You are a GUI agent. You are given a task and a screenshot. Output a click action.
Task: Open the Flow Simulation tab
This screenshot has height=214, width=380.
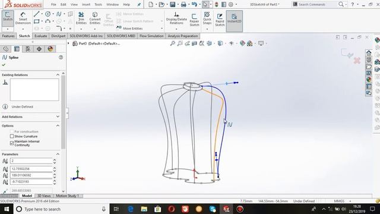pos(151,36)
